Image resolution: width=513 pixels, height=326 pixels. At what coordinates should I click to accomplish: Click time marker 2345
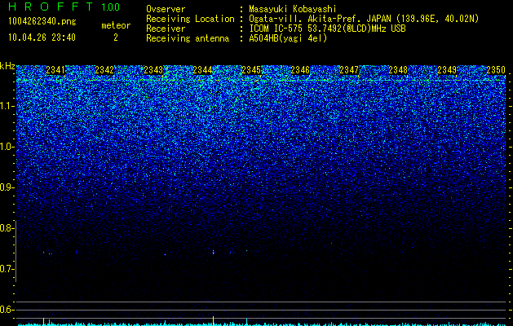(251, 69)
